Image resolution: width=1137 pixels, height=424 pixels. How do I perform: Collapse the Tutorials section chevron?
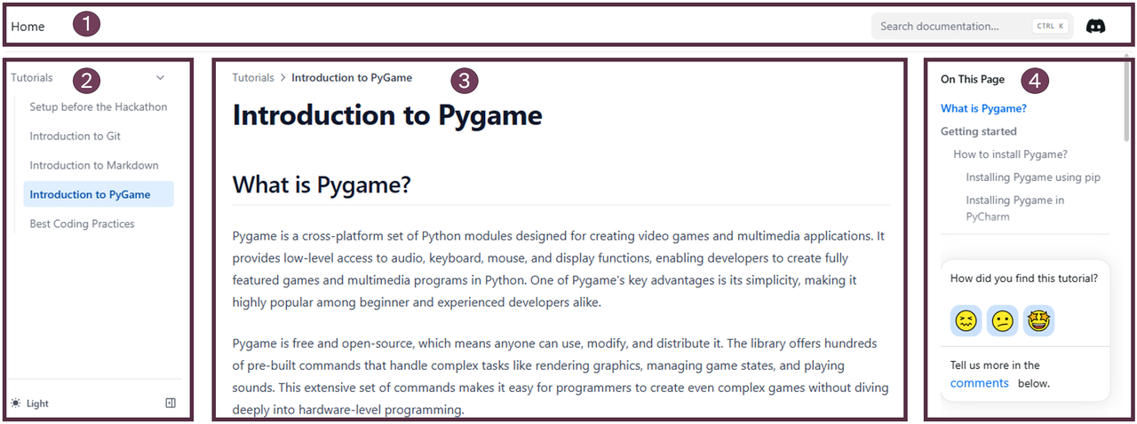[x=160, y=78]
